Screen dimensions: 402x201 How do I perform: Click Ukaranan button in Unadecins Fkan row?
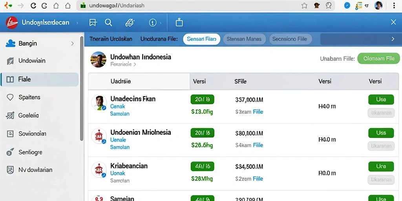click(381, 113)
